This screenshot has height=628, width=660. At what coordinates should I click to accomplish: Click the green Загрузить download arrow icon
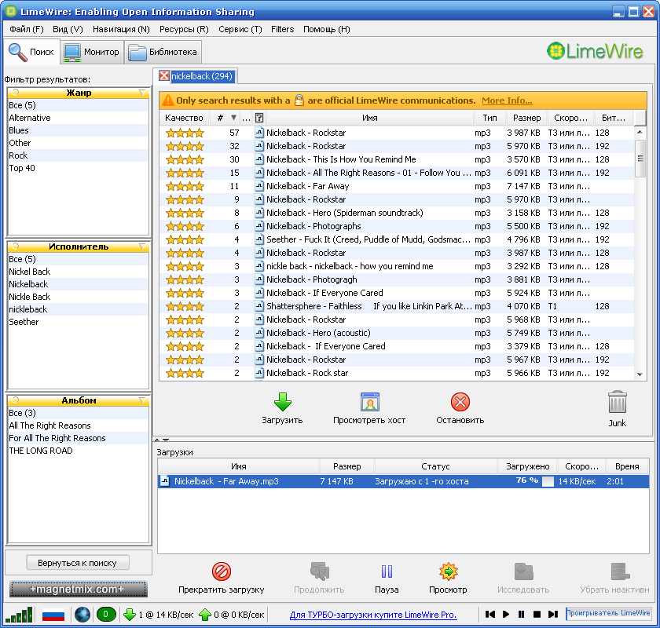tap(282, 402)
